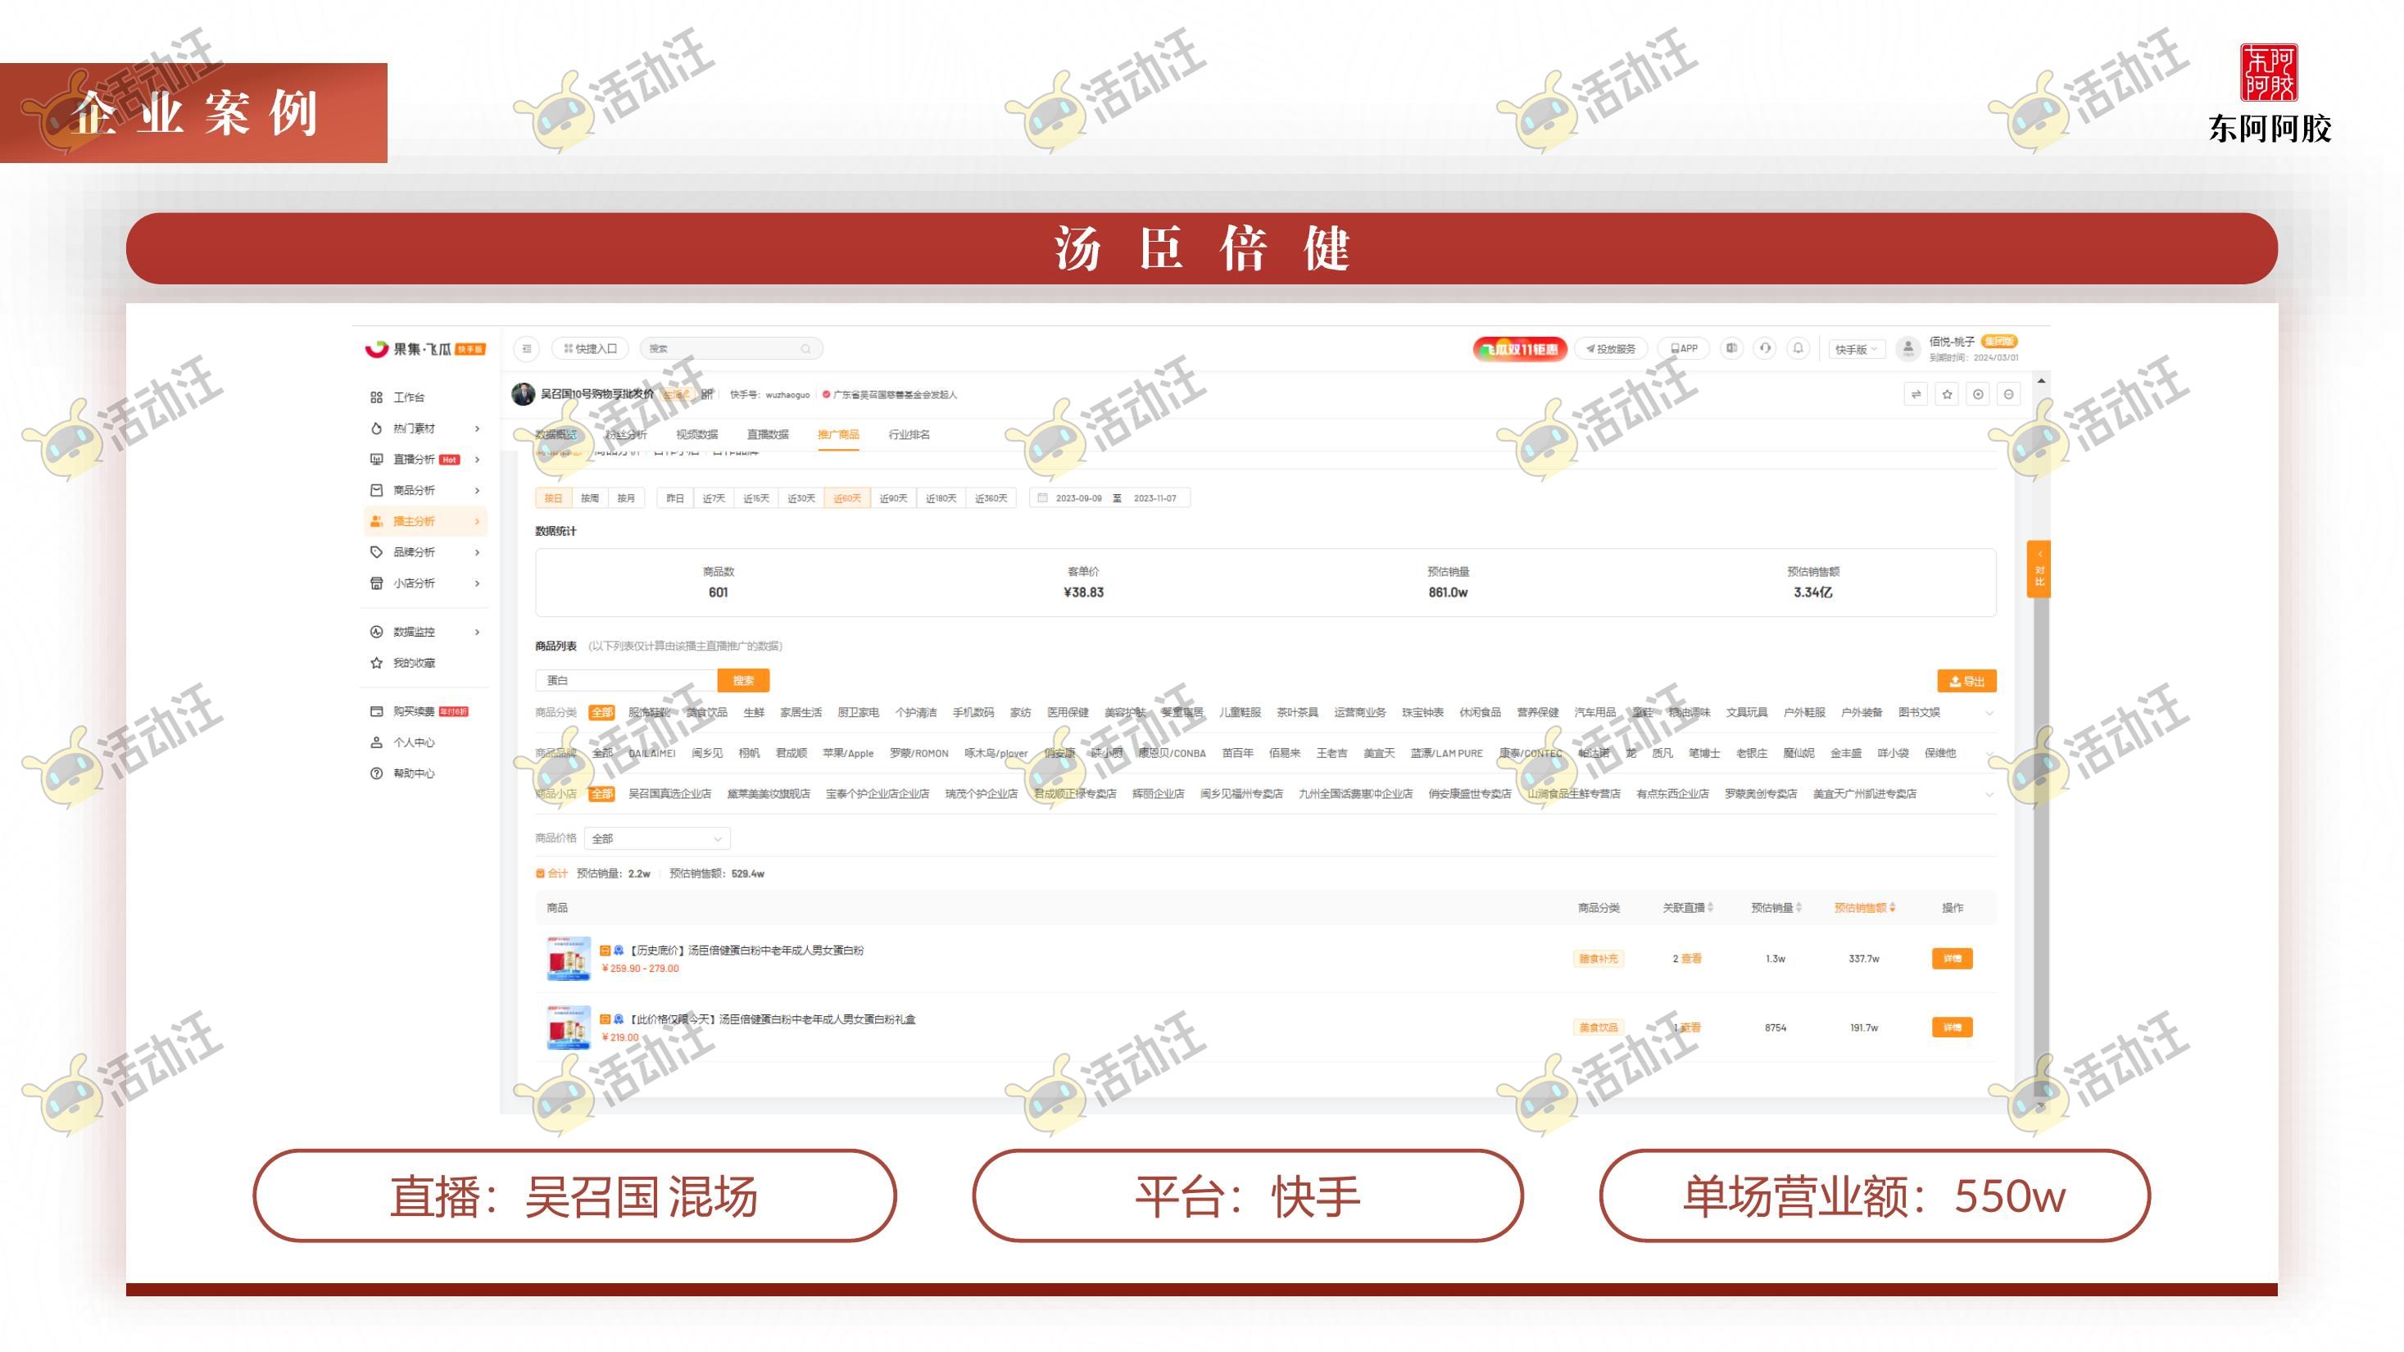The height and width of the screenshot is (1352, 2404).
Task: Switch to the 数据概览 tab
Action: (x=556, y=435)
